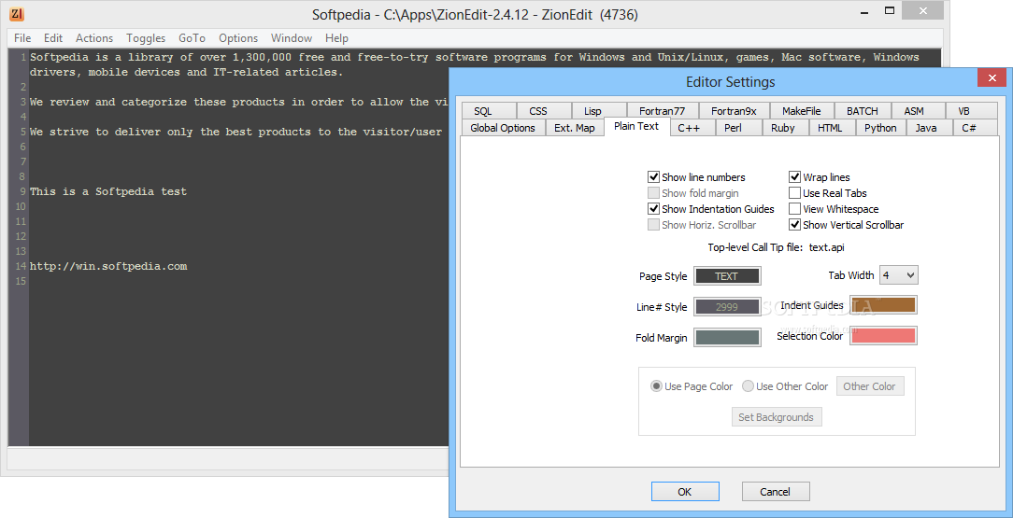Open the Window menu
This screenshot has height=518, width=1013.
(292, 38)
